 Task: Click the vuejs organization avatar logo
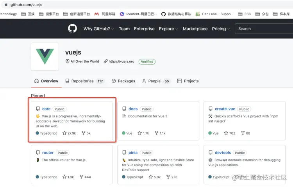[x=45, y=57]
